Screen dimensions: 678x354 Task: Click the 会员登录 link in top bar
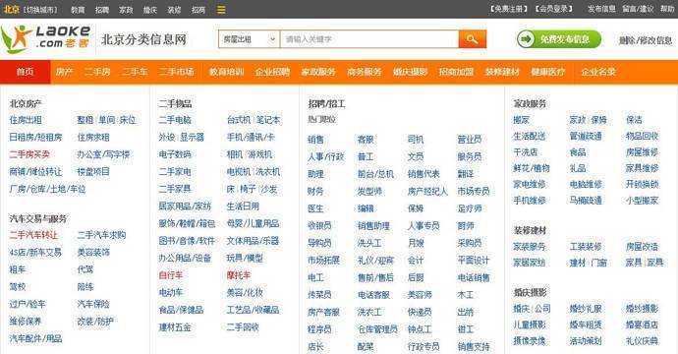[554, 9]
